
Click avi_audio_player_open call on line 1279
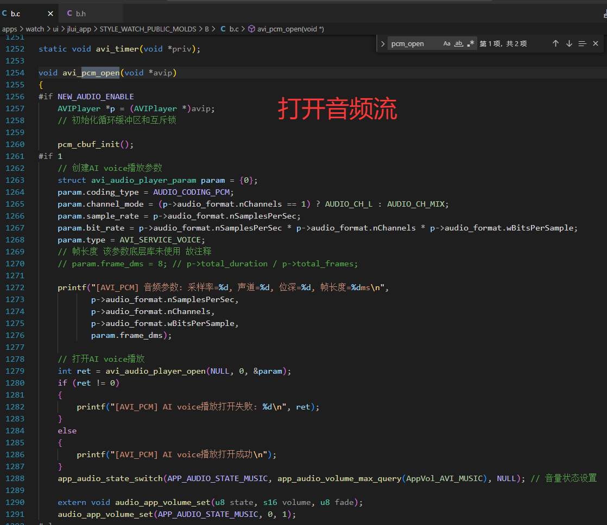(x=156, y=371)
